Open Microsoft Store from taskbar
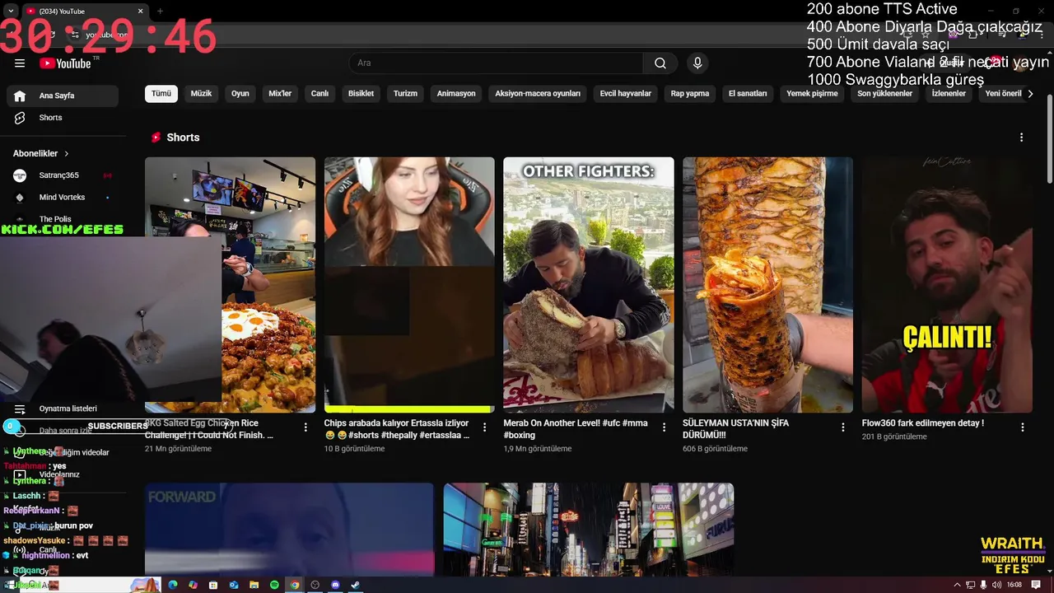Image resolution: width=1054 pixels, height=593 pixels. point(213,585)
